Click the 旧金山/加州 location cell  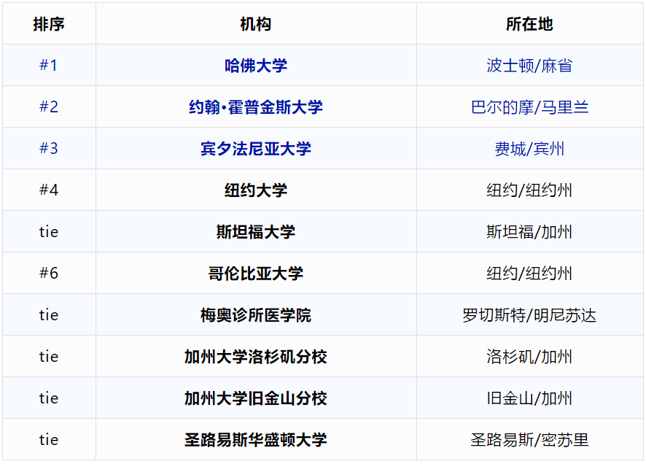point(529,398)
